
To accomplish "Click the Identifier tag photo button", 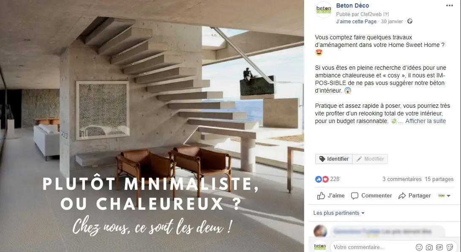I will click(x=334, y=159).
